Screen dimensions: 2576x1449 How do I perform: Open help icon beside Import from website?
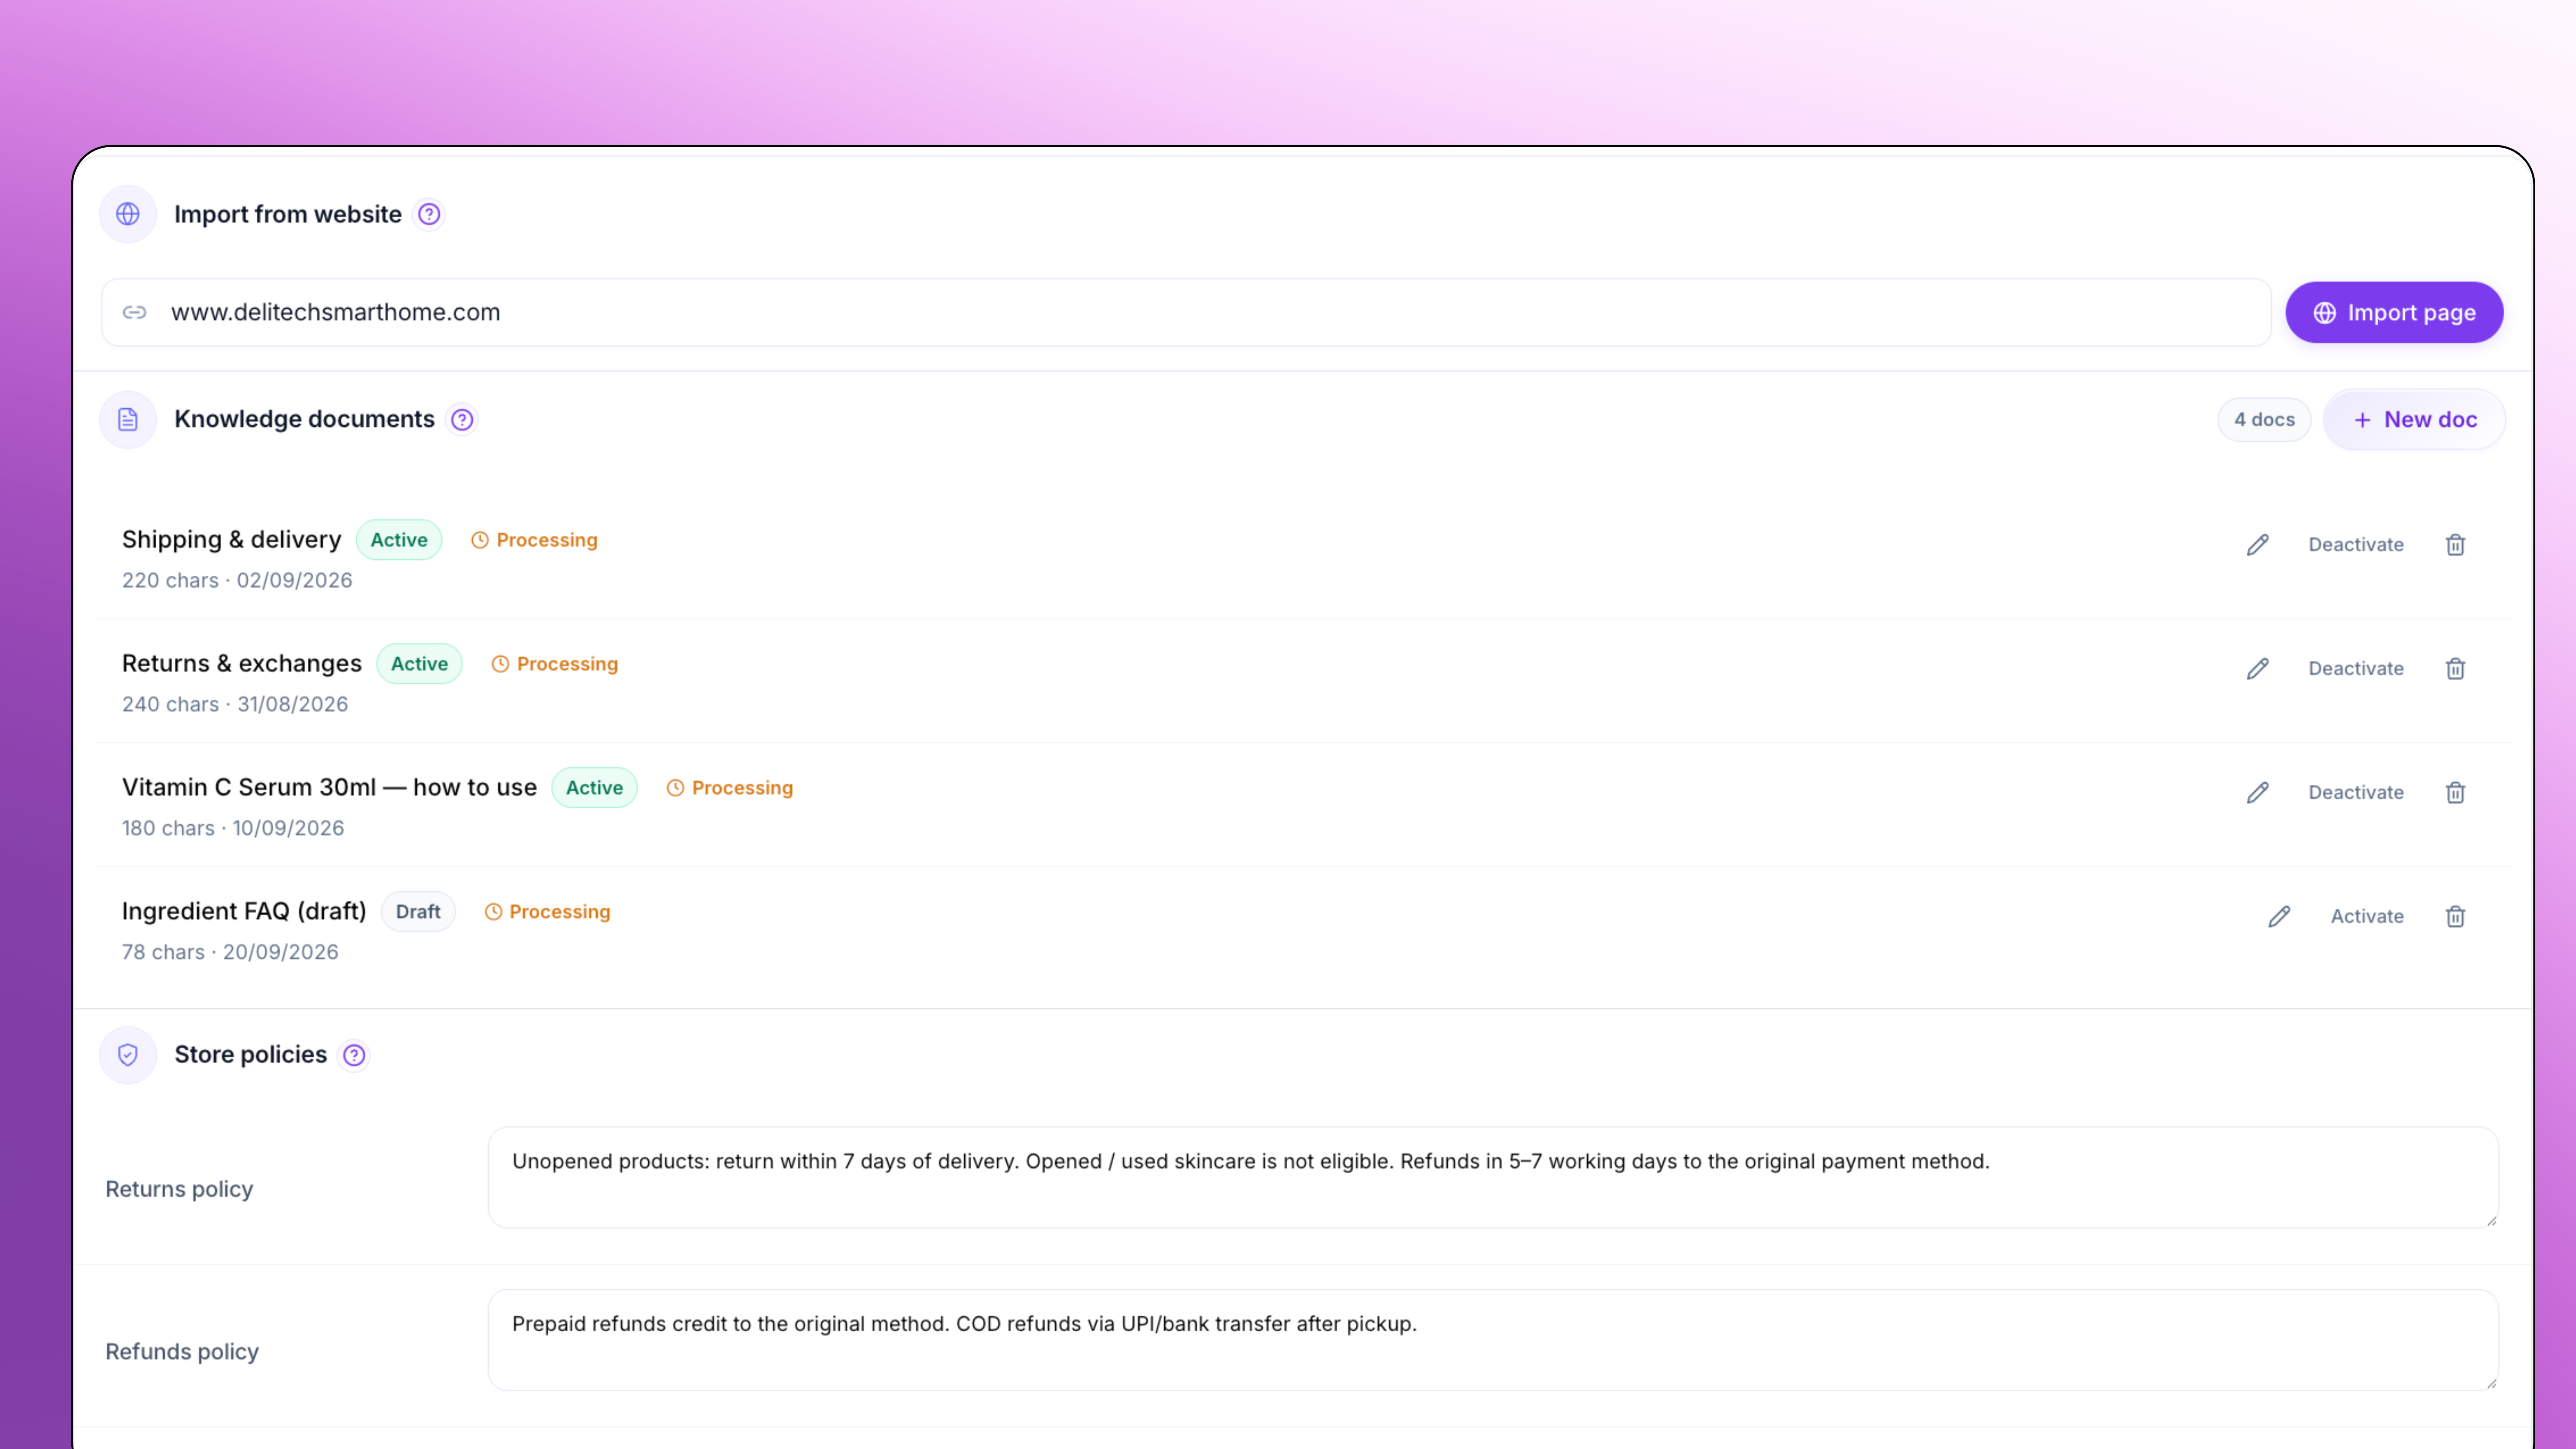429,214
